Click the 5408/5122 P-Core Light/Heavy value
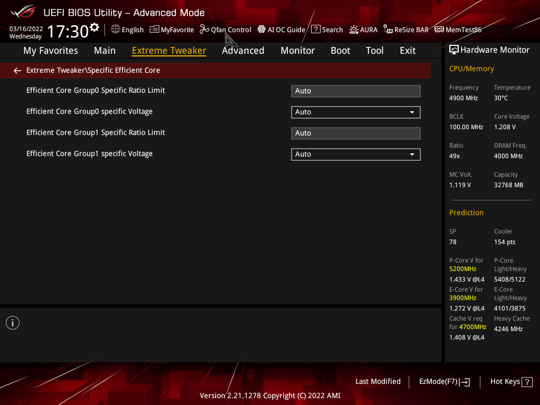Viewport: 540px width, 405px height. click(x=510, y=279)
